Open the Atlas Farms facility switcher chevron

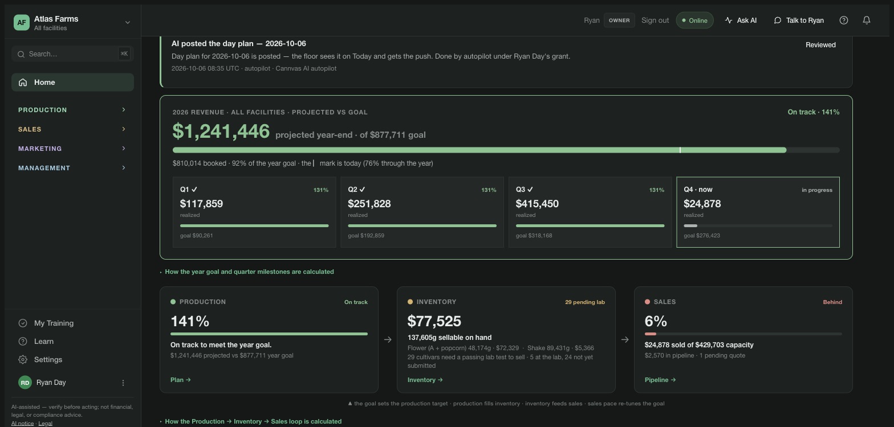tap(128, 23)
